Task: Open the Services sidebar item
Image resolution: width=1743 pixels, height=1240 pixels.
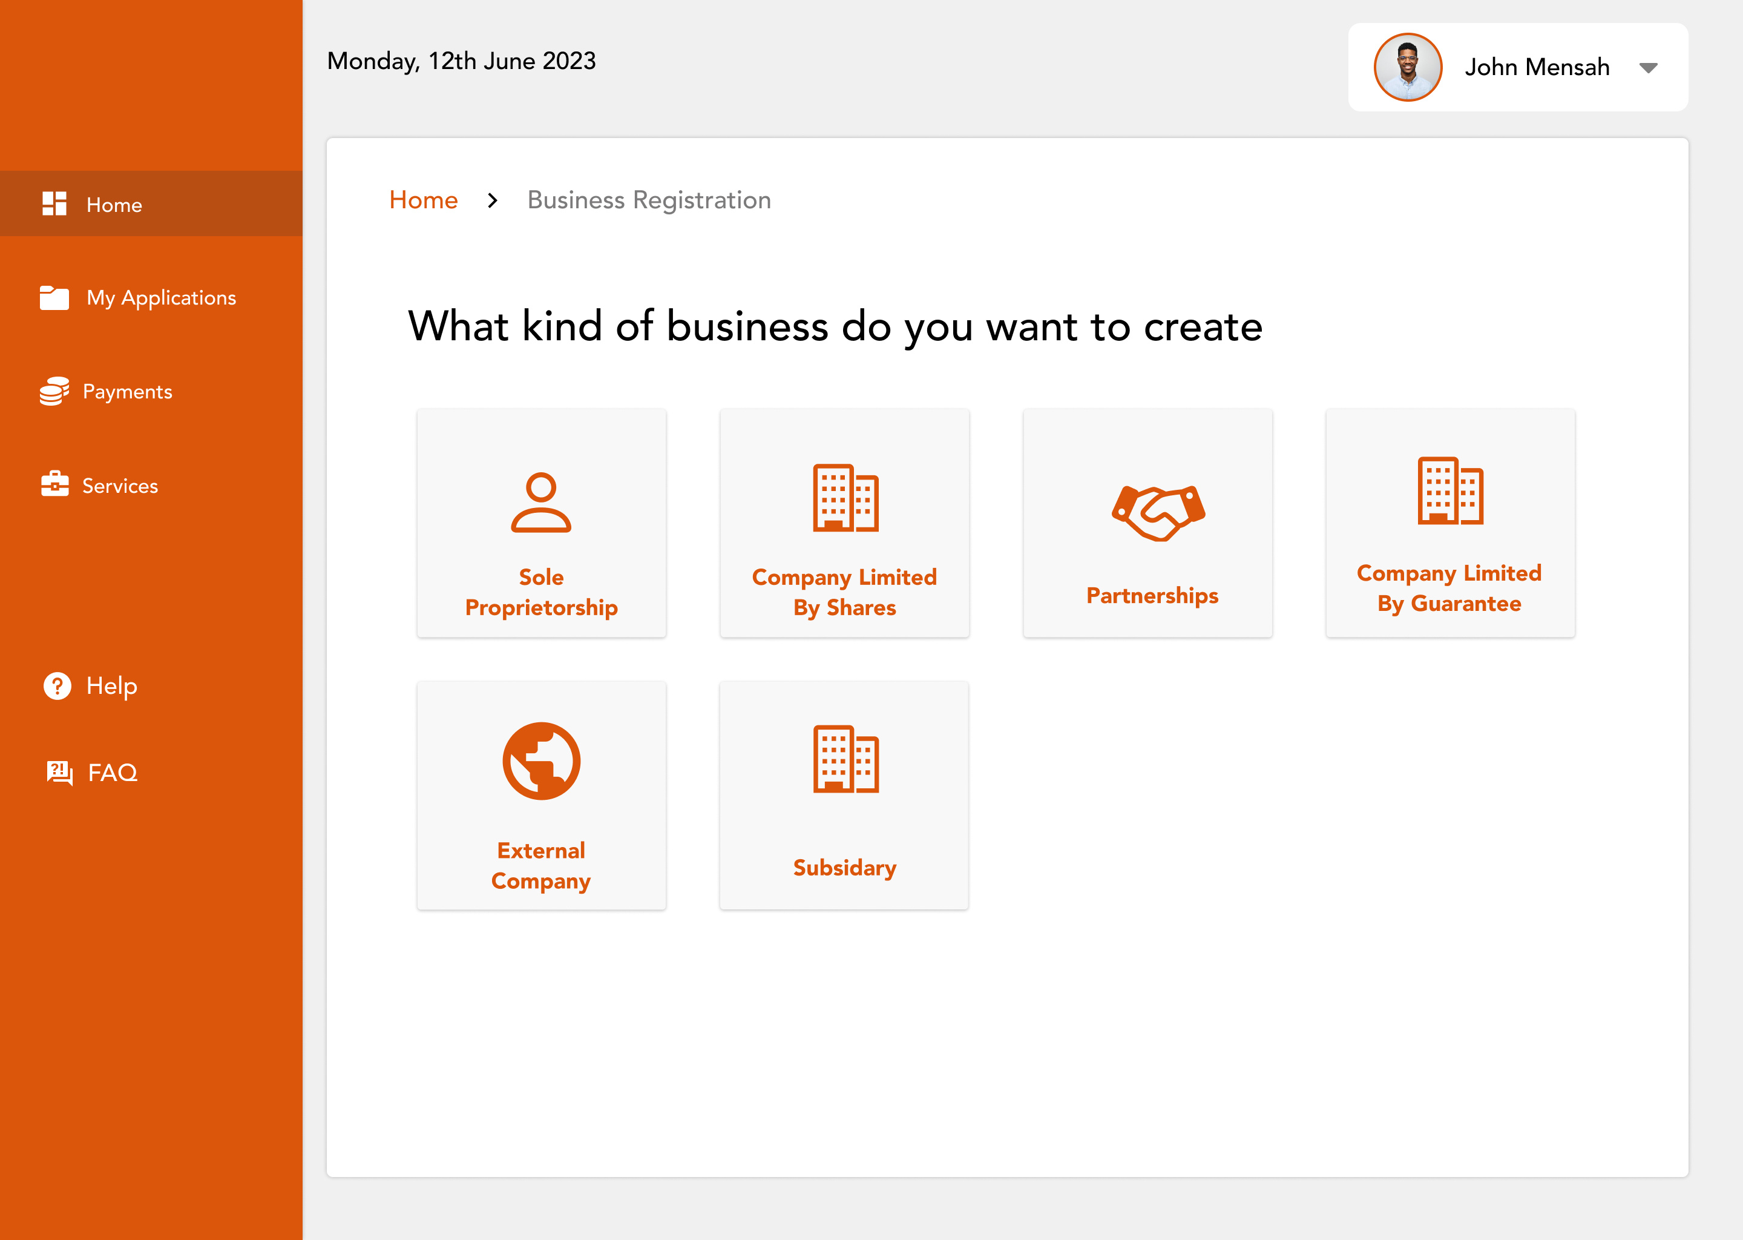Action: coord(120,486)
